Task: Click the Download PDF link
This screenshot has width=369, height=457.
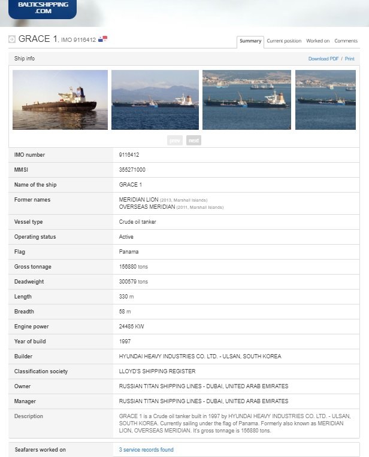Action: [x=323, y=59]
